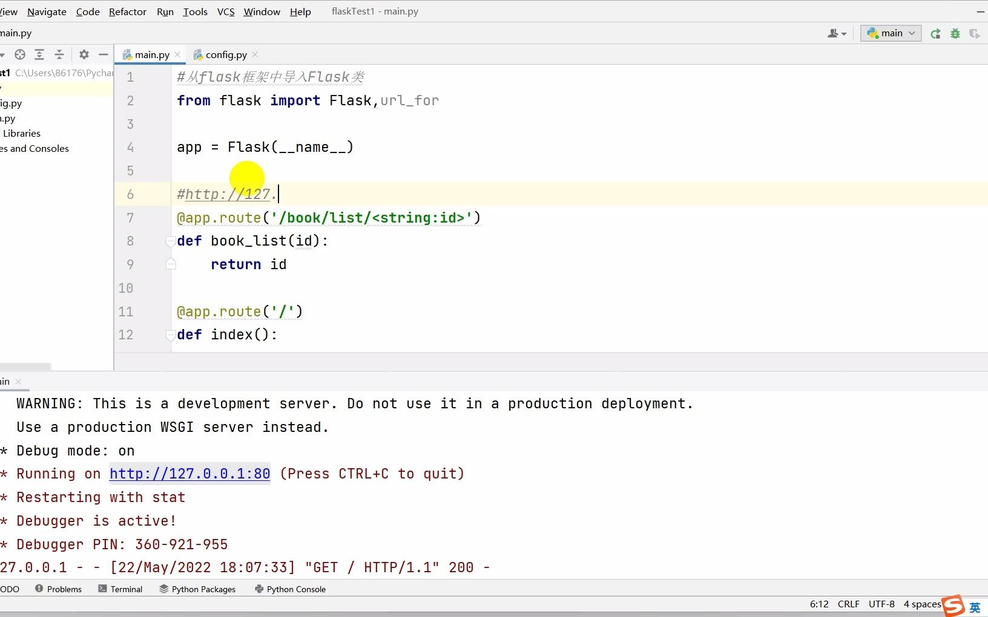Open the Terminal tool window

pyautogui.click(x=120, y=589)
